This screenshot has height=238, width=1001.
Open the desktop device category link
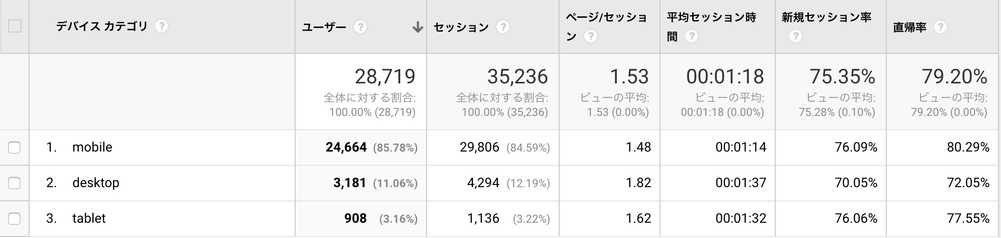tap(96, 183)
